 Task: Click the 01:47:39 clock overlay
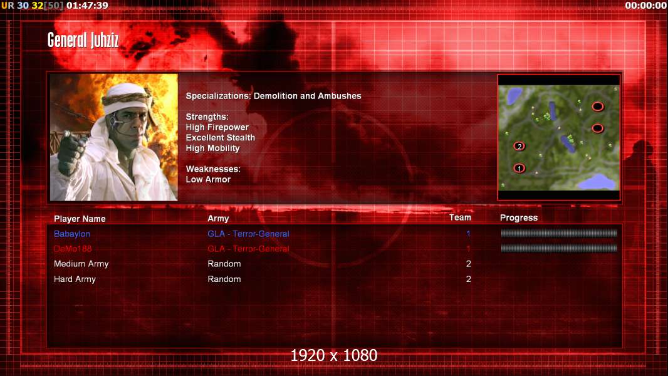(x=87, y=6)
